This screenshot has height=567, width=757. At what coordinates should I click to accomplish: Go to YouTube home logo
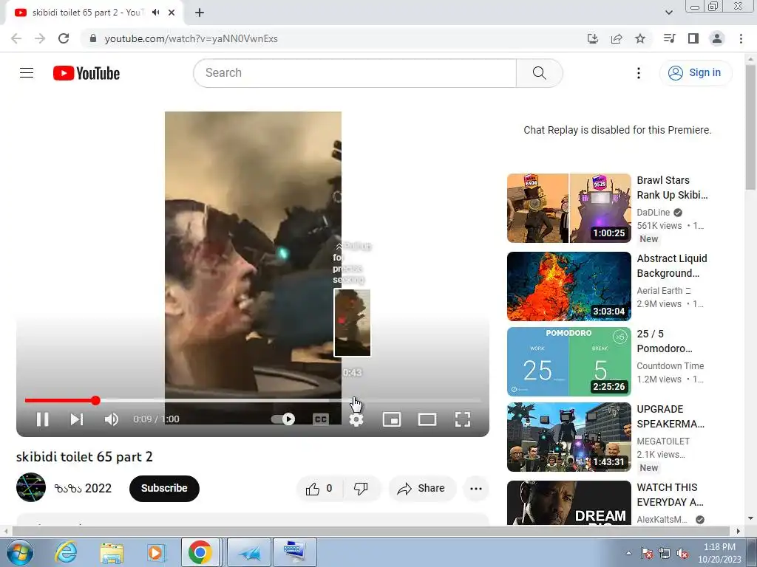86,73
